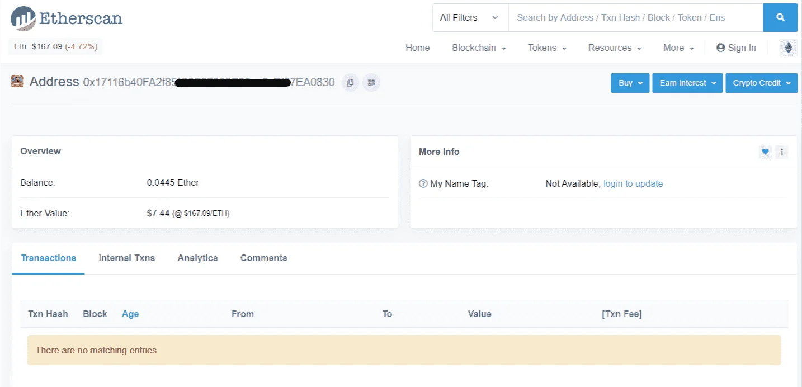Click the Eth price $167.09 badge
The width and height of the screenshot is (802, 387).
(x=56, y=46)
